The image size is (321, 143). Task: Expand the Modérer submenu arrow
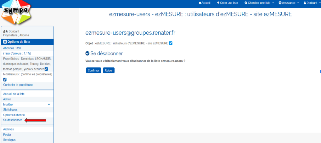click(x=49, y=105)
